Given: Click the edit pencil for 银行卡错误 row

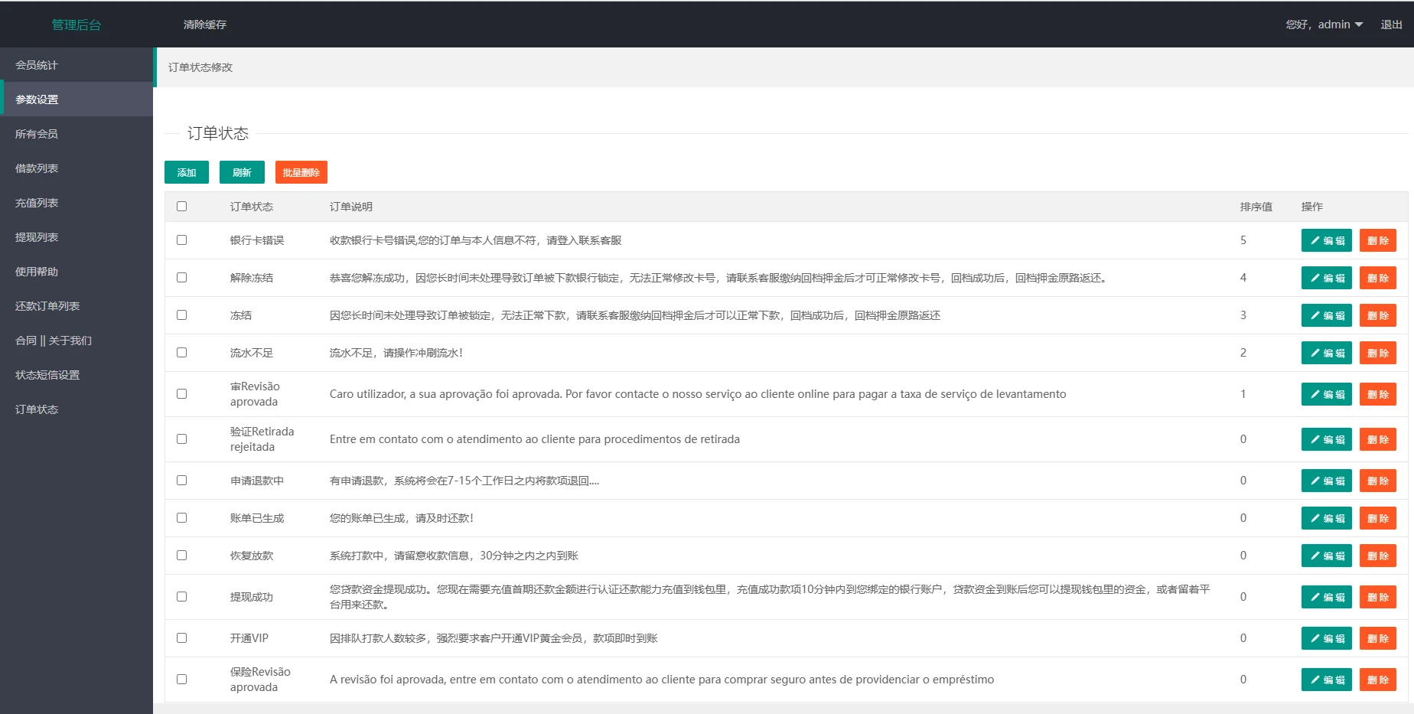Looking at the screenshot, I should [1326, 240].
